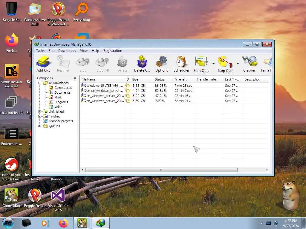Open the Registration menu
Image resolution: width=306 pixels, height=229 pixels.
(x=113, y=51)
